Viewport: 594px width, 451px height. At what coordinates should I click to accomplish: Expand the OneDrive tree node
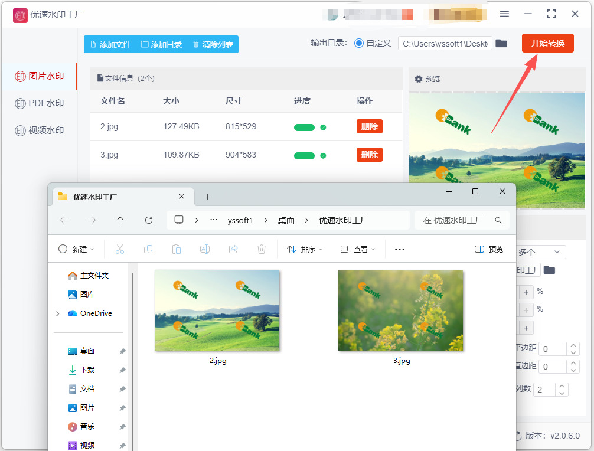(x=58, y=313)
